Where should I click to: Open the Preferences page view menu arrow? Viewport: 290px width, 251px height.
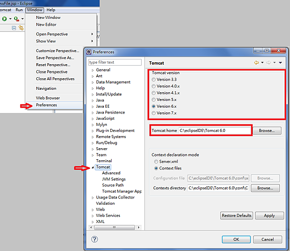tap(280, 63)
